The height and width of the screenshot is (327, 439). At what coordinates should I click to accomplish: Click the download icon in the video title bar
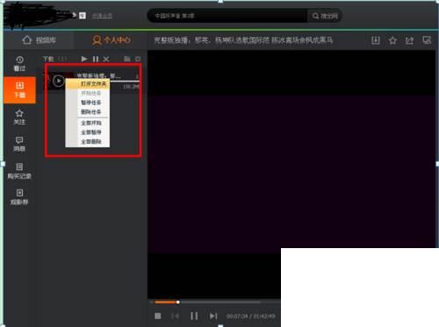click(x=376, y=40)
